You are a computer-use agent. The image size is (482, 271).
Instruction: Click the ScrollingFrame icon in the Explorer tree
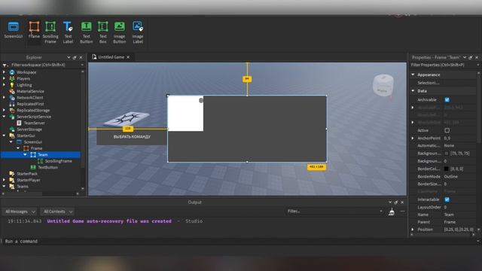click(40, 161)
